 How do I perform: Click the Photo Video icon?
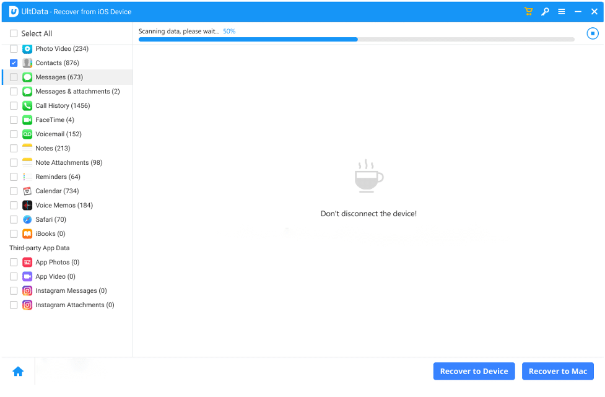point(27,48)
